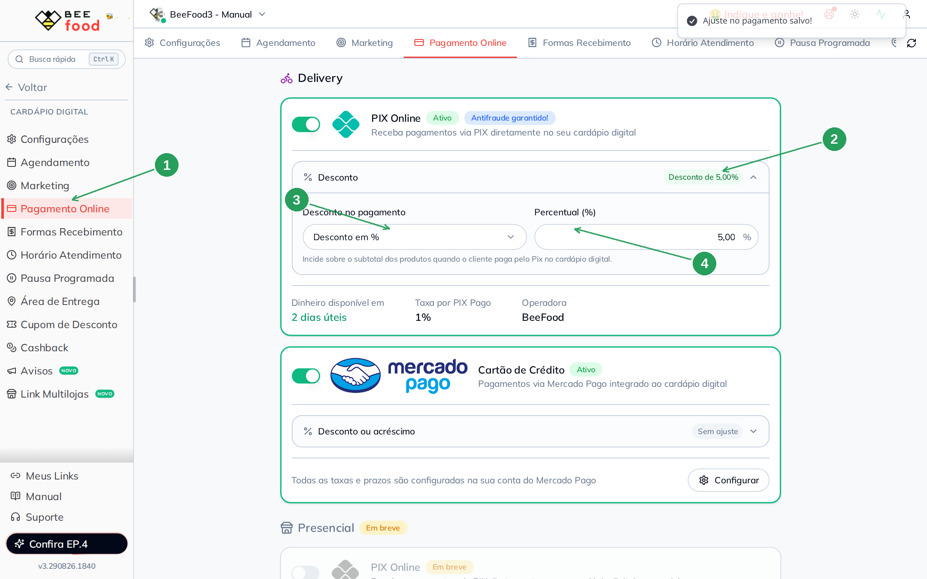Open the Manual text link in sidebar footer
Viewport: 927px width, 579px height.
coord(44,496)
